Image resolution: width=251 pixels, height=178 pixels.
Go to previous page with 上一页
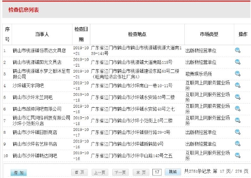tap(100, 172)
